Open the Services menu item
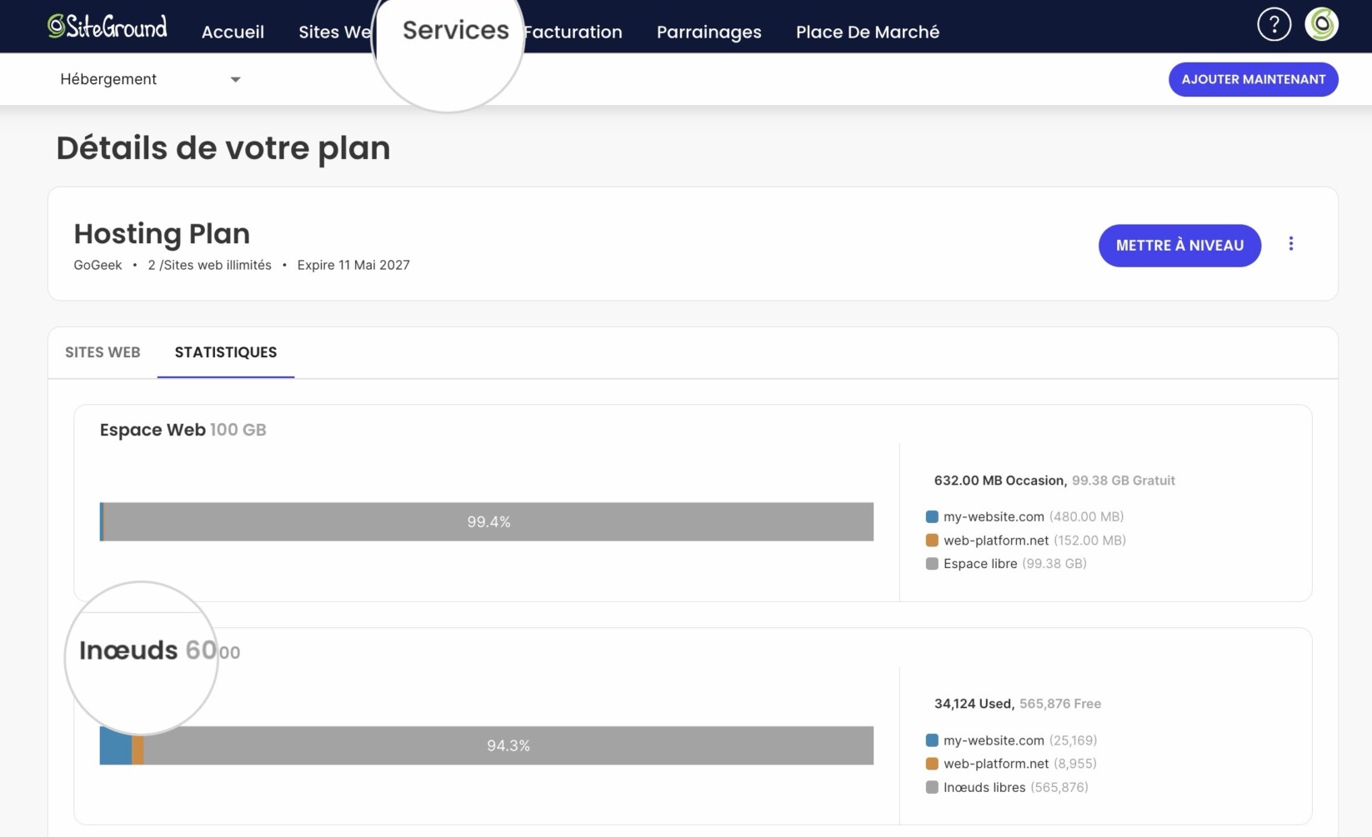The width and height of the screenshot is (1372, 837). [455, 30]
